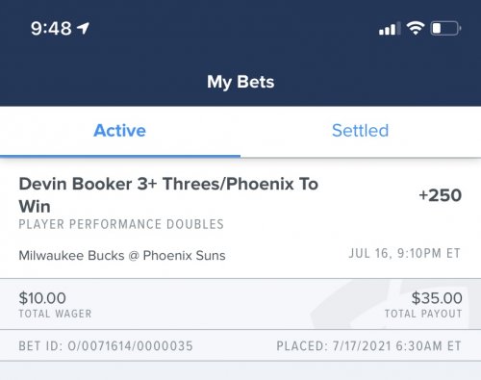481x380 pixels.
Task: Select the +250 odds value
Action: tap(440, 195)
